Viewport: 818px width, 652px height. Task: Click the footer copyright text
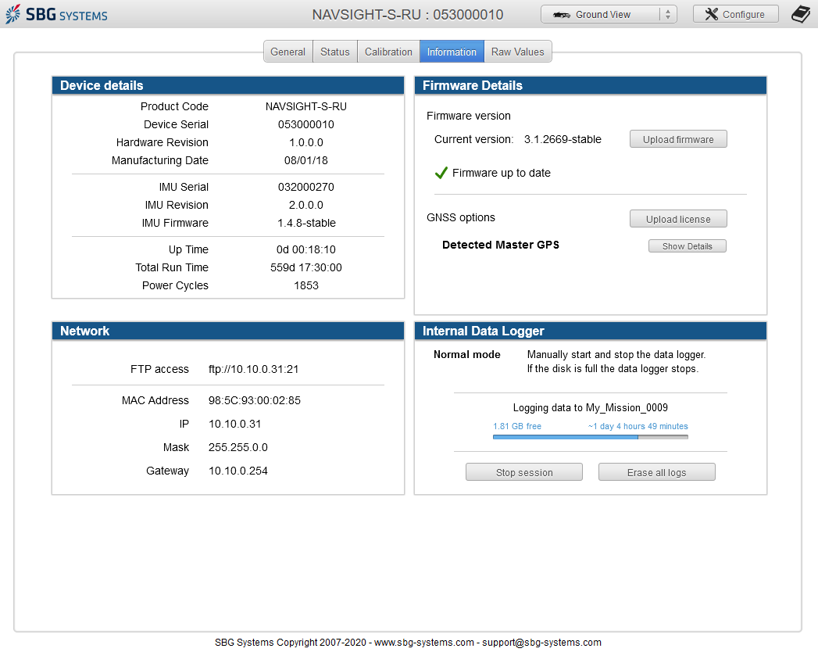[408, 643]
